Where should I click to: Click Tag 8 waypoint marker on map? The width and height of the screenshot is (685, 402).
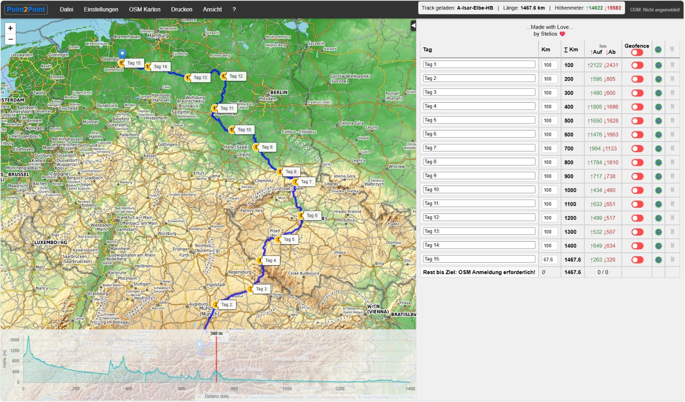coord(280,172)
